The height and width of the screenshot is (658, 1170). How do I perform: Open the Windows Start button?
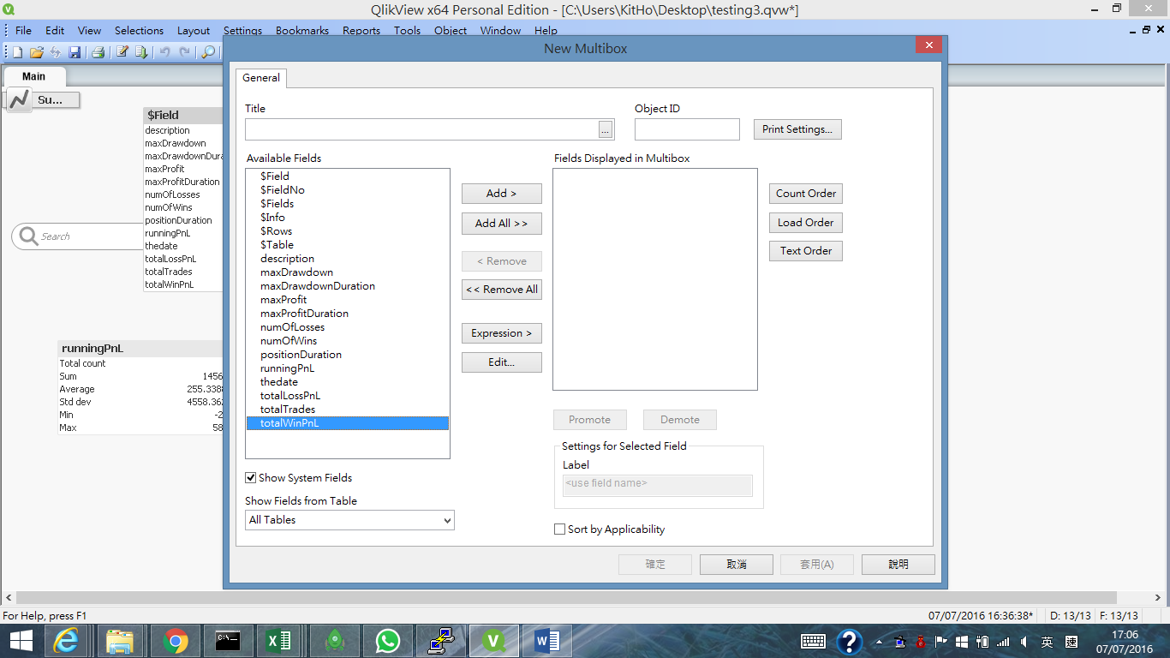tap(21, 641)
